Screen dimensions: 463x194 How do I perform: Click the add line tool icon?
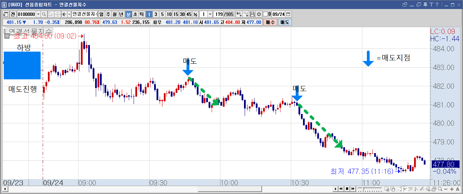pos(246,14)
